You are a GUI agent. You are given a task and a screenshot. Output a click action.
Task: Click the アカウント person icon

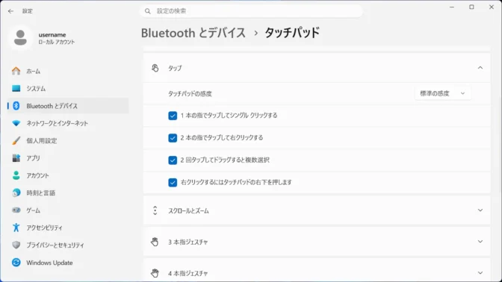pos(16,175)
